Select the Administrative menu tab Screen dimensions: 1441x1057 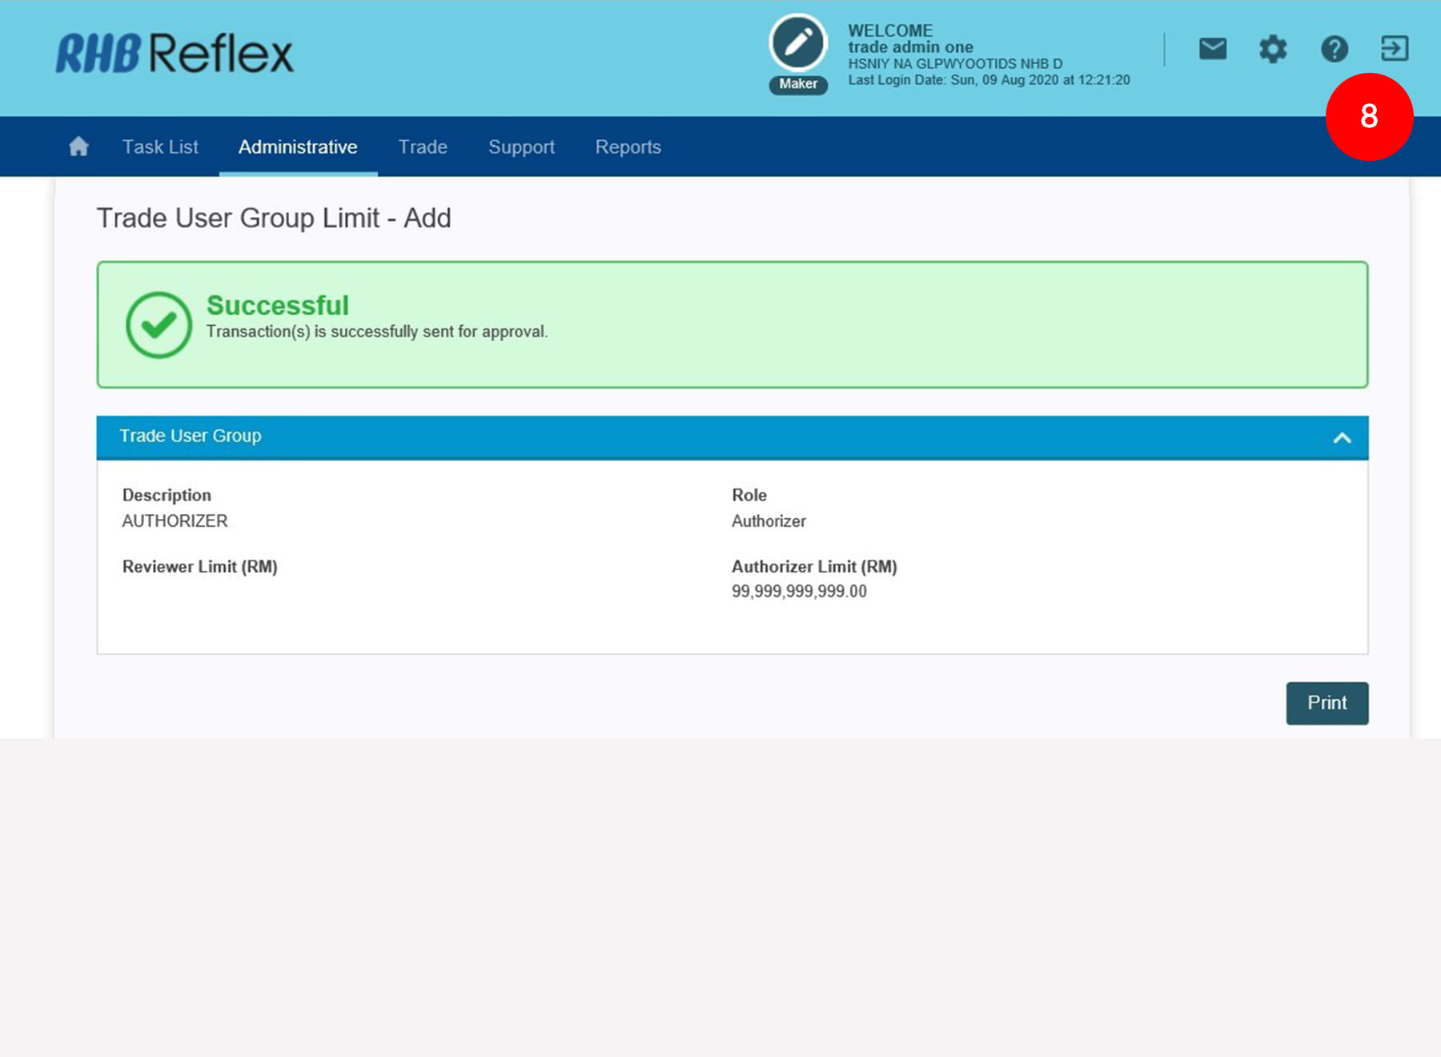point(298,147)
